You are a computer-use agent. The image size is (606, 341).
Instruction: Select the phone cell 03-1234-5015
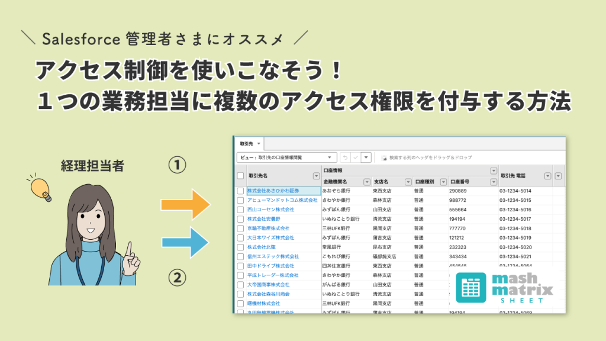(x=515, y=200)
